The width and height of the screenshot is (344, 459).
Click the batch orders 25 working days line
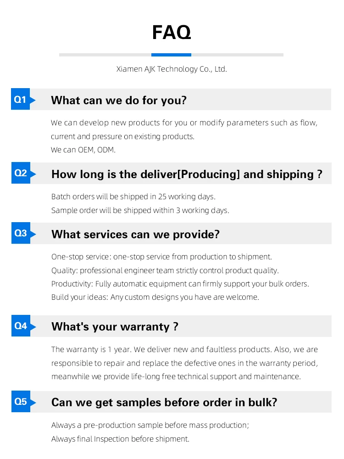[133, 196]
